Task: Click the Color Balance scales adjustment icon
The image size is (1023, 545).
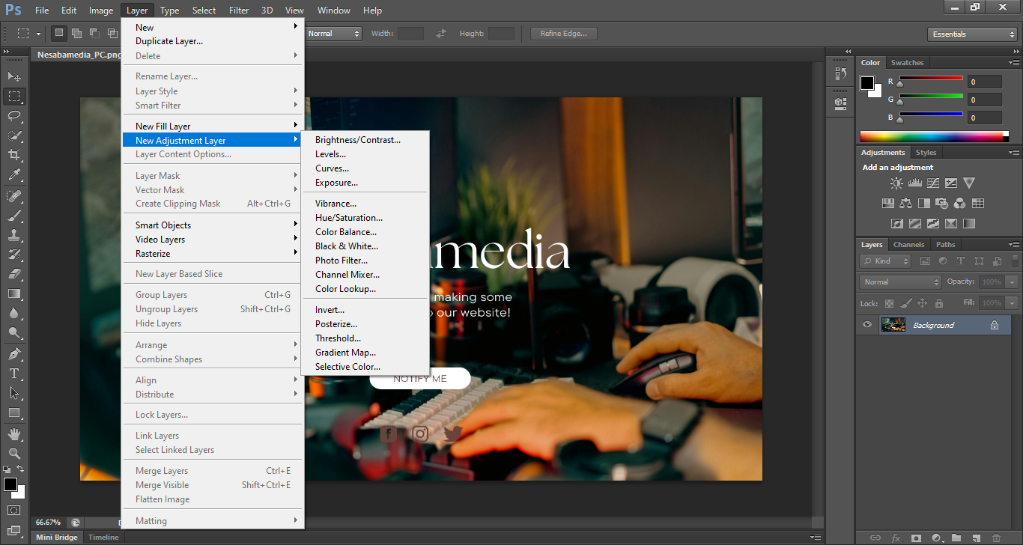Action: [x=906, y=203]
